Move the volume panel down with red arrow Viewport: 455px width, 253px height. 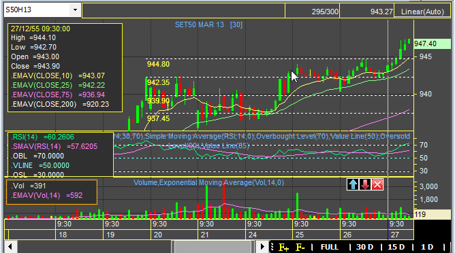click(365, 184)
